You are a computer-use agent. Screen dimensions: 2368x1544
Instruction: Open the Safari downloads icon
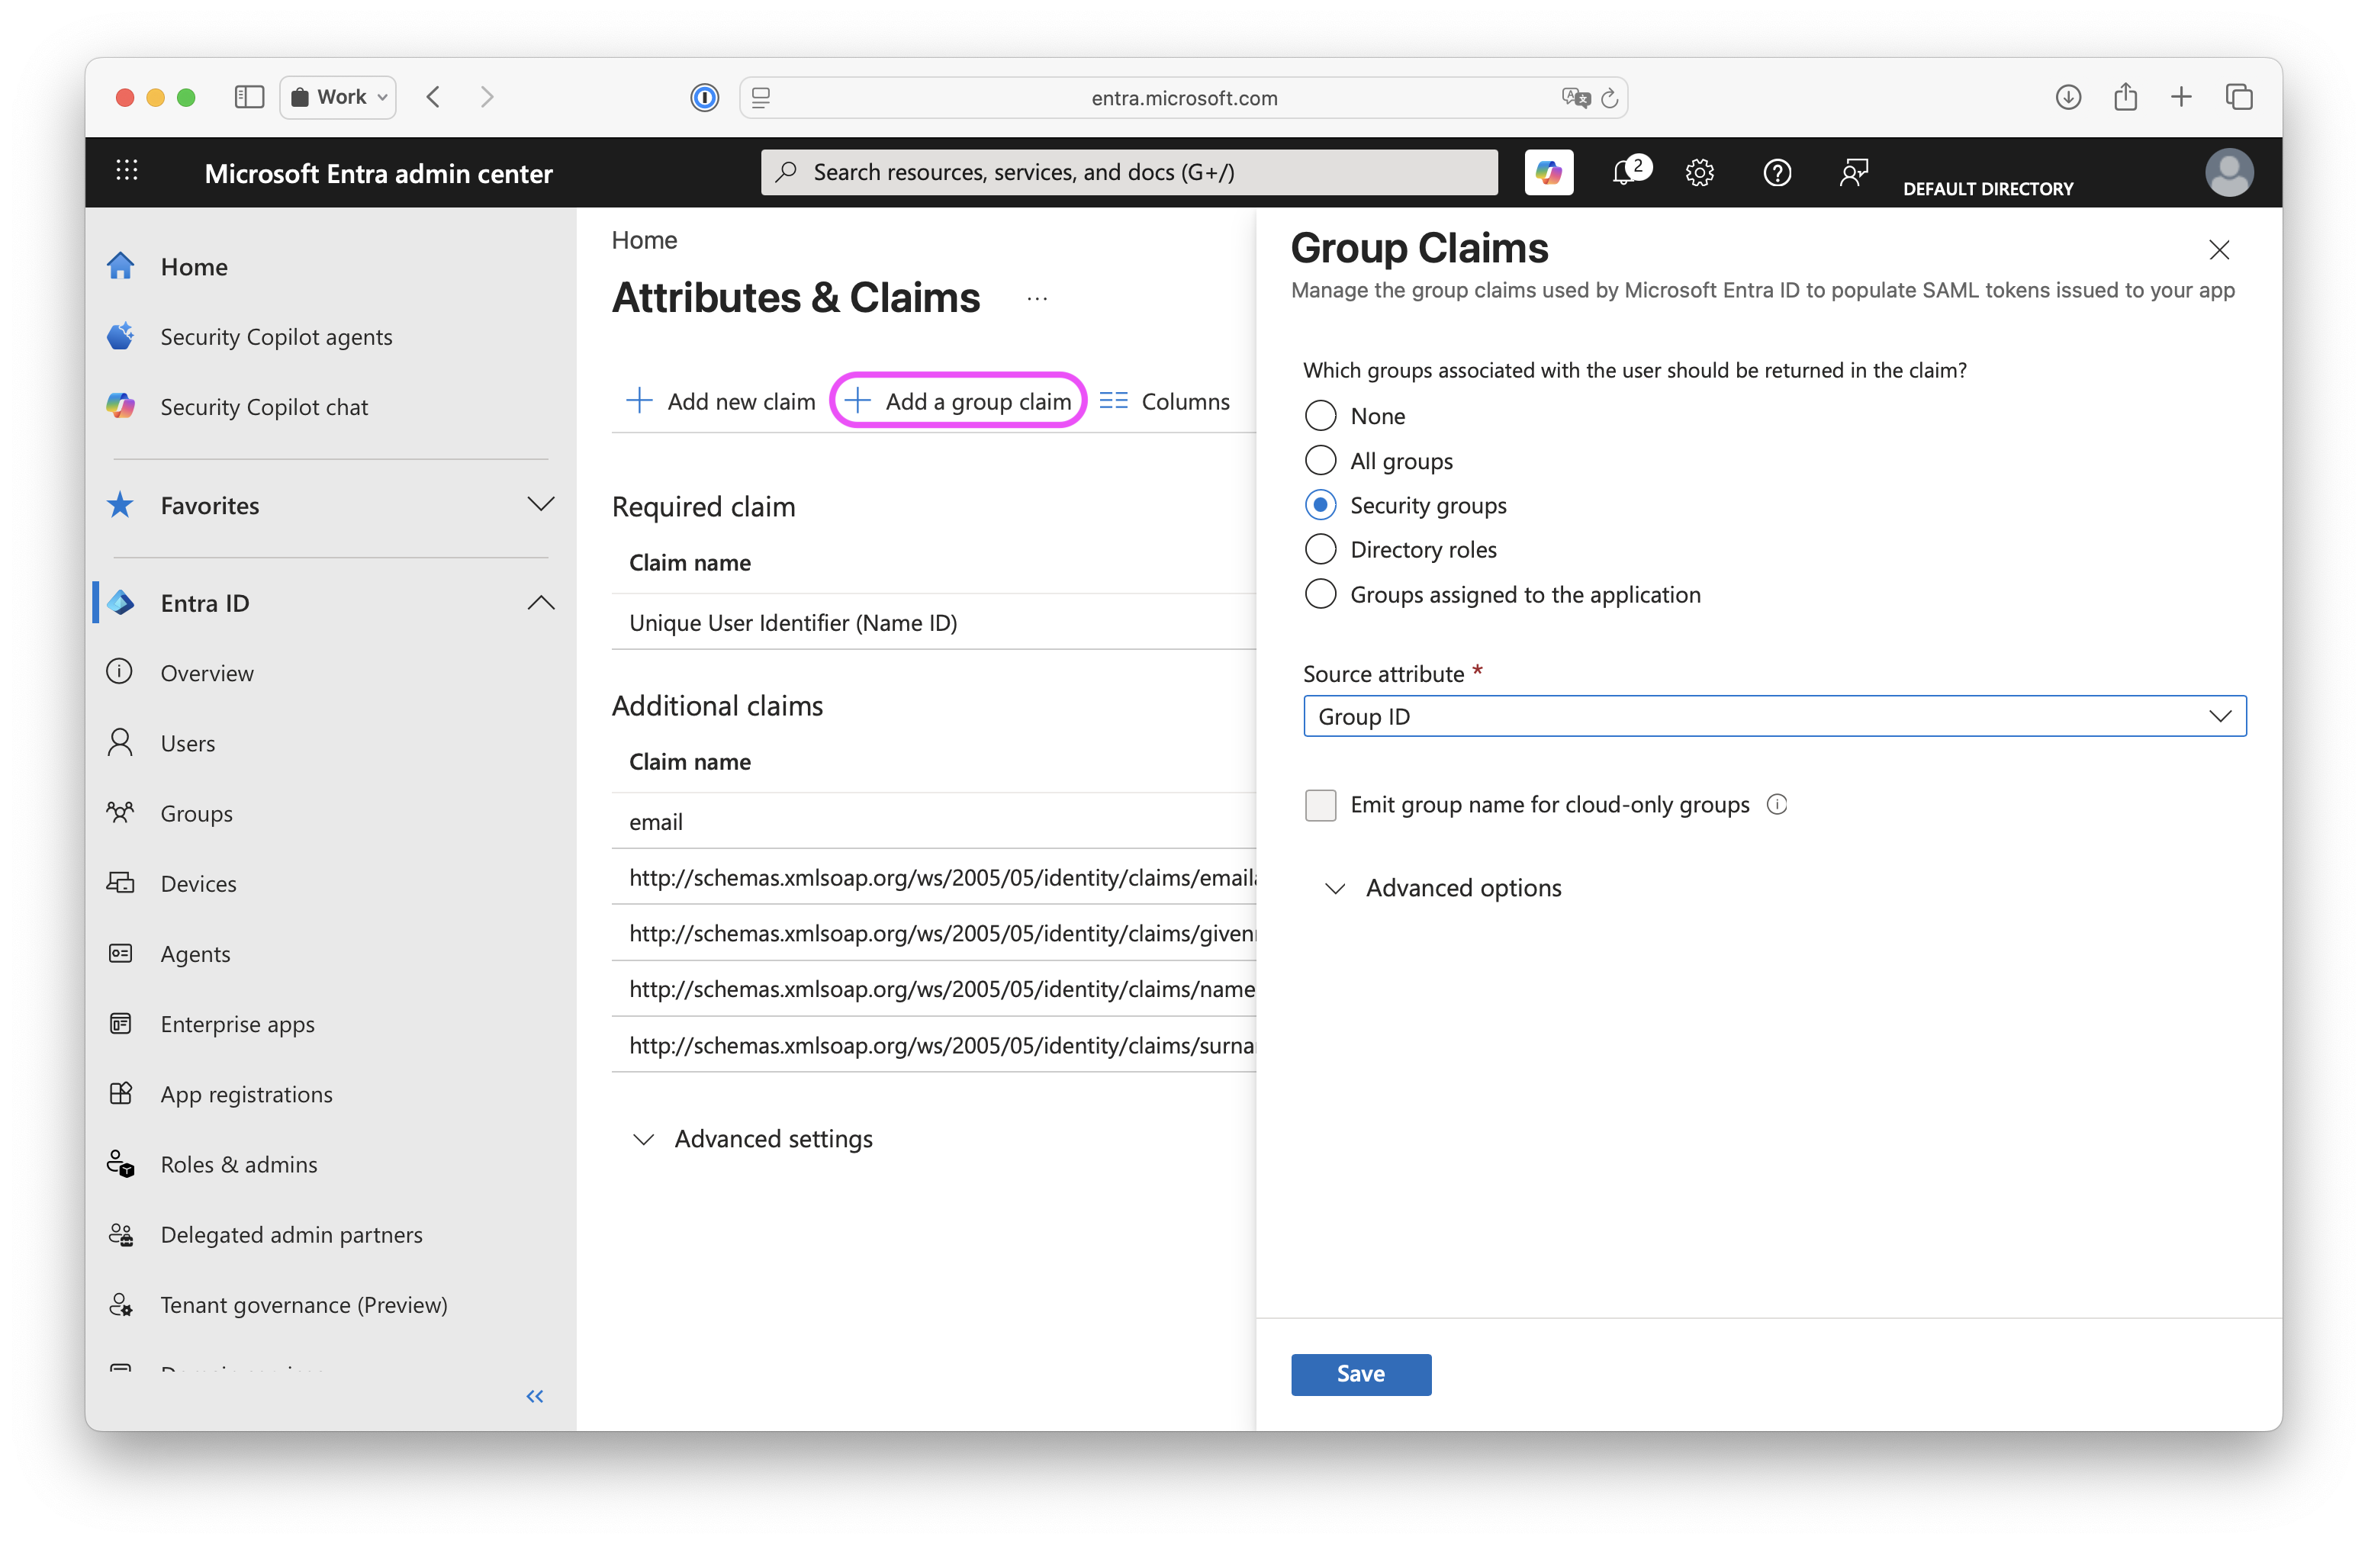(x=2068, y=96)
